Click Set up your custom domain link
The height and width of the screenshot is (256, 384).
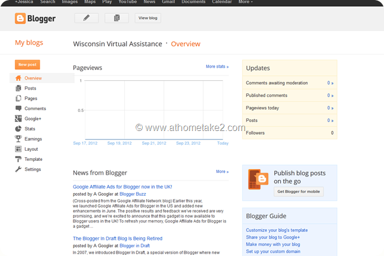click(x=273, y=251)
